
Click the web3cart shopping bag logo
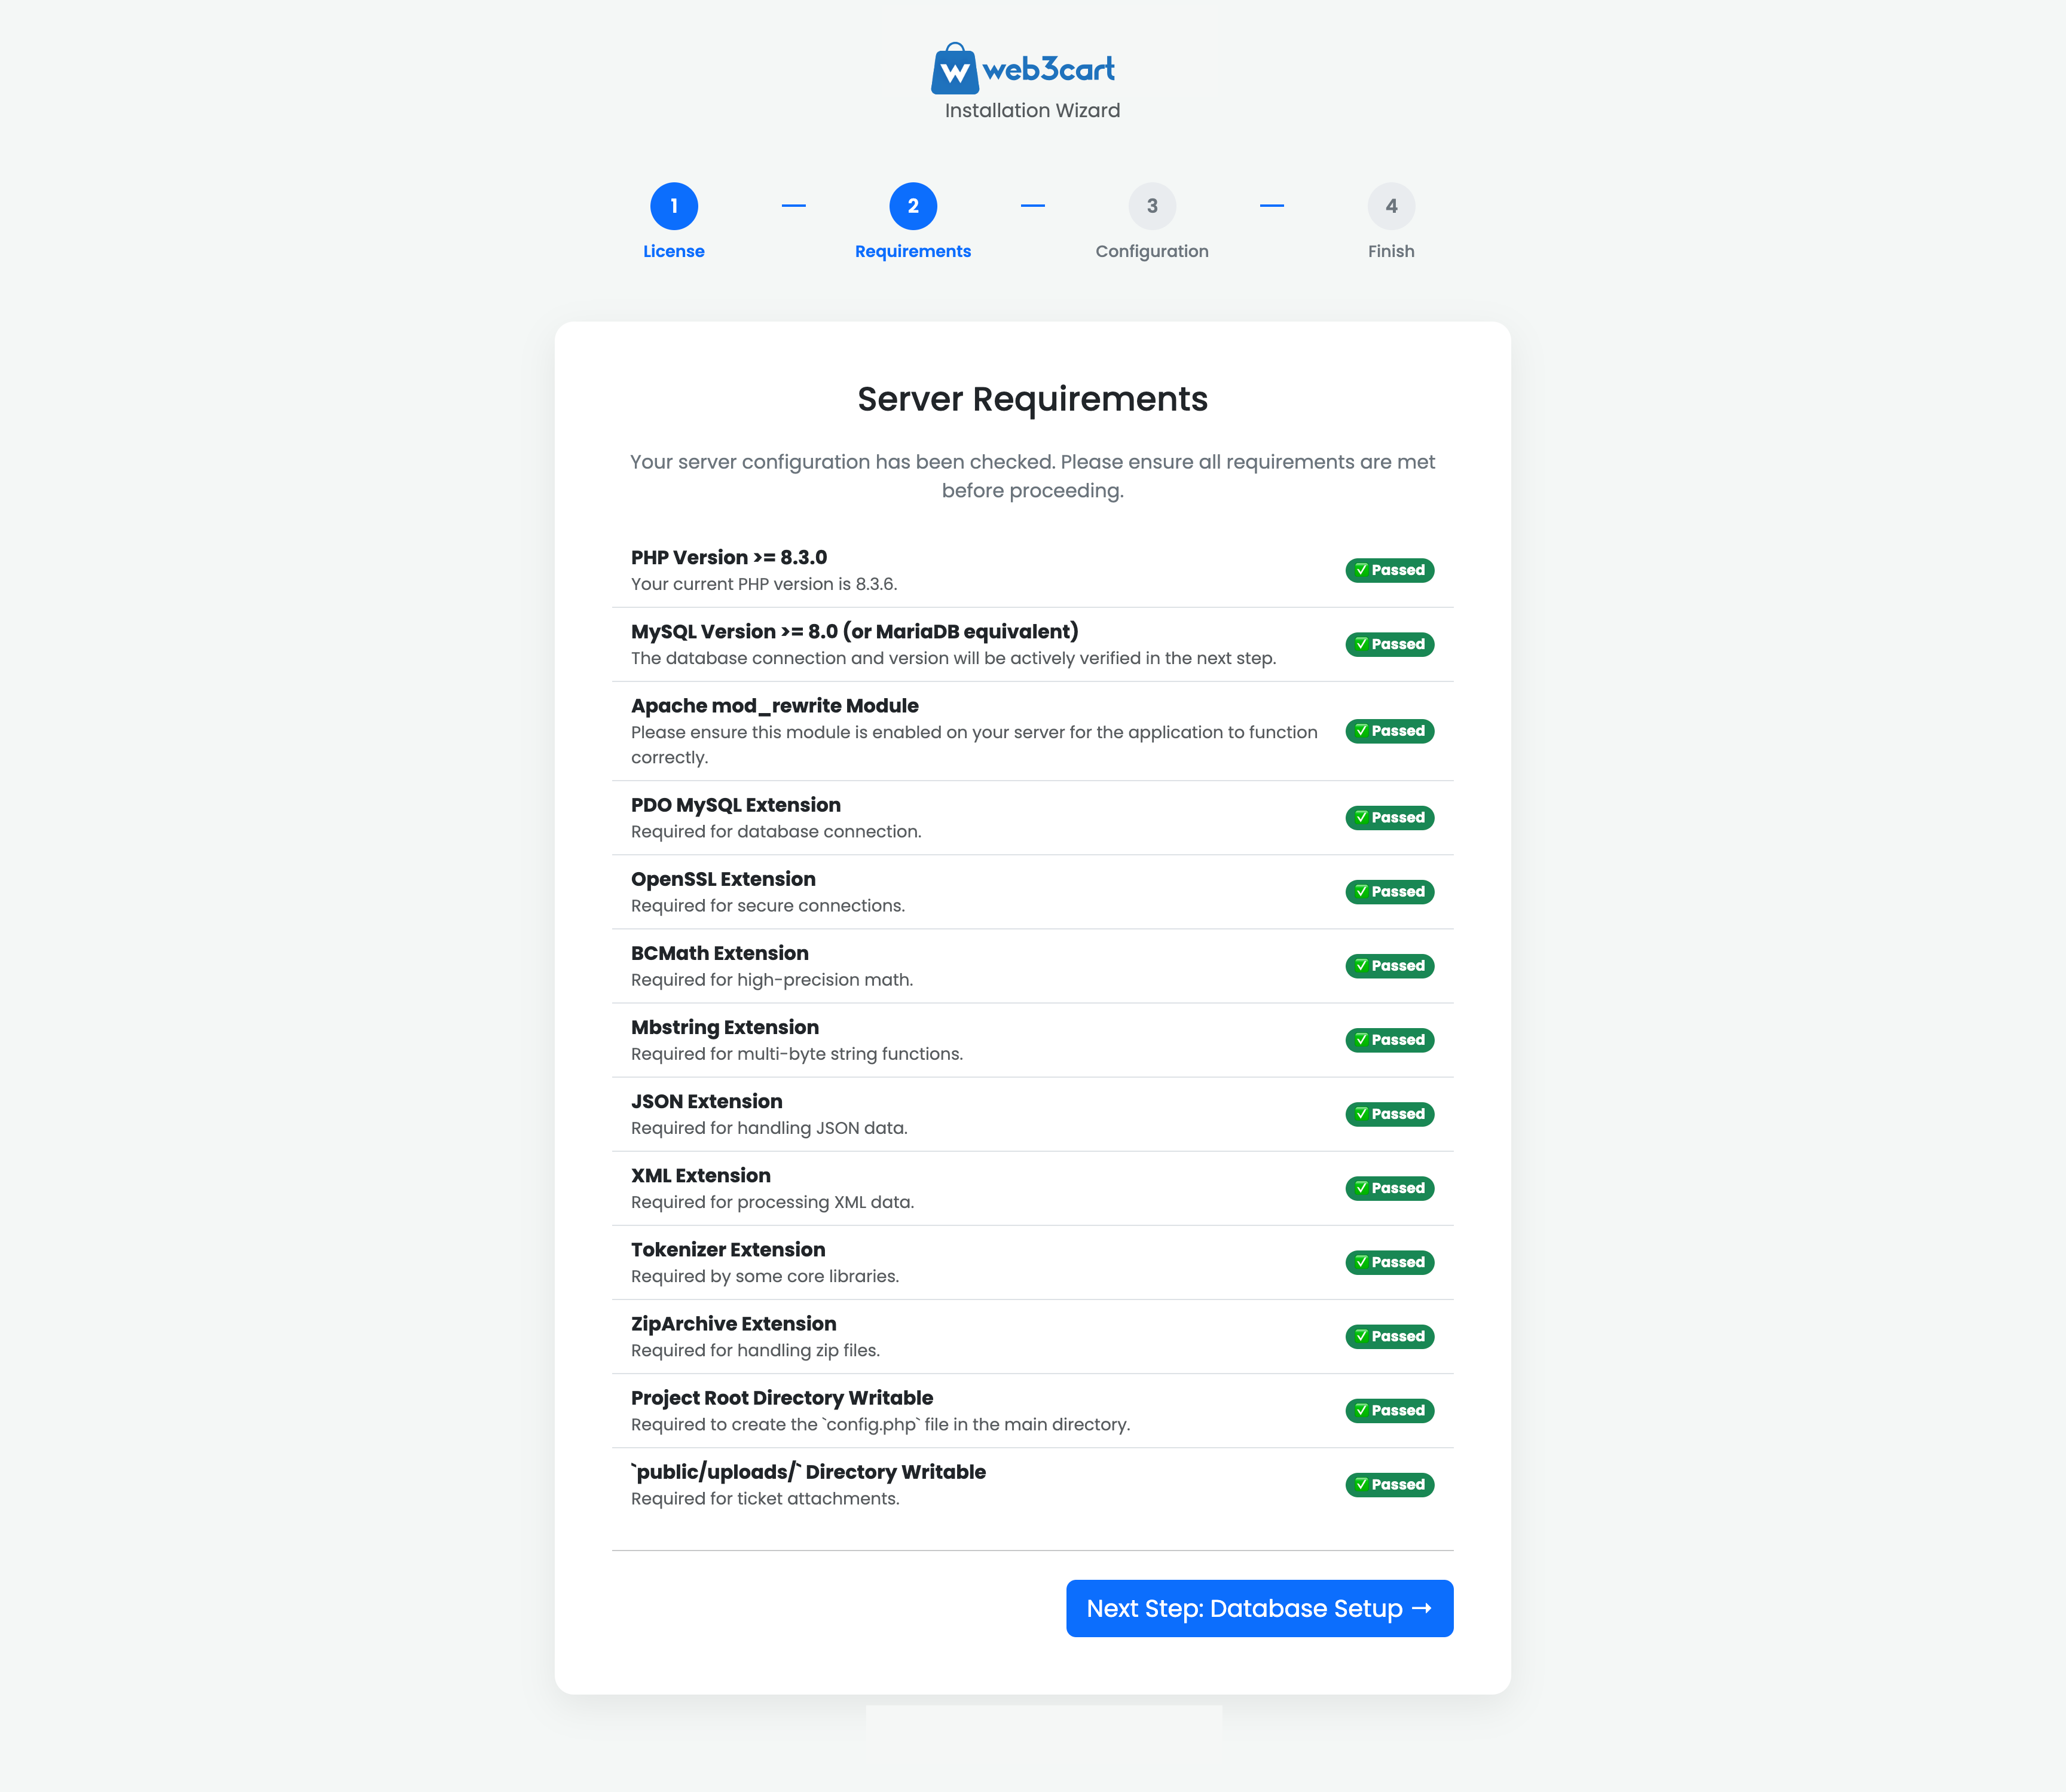[955, 69]
